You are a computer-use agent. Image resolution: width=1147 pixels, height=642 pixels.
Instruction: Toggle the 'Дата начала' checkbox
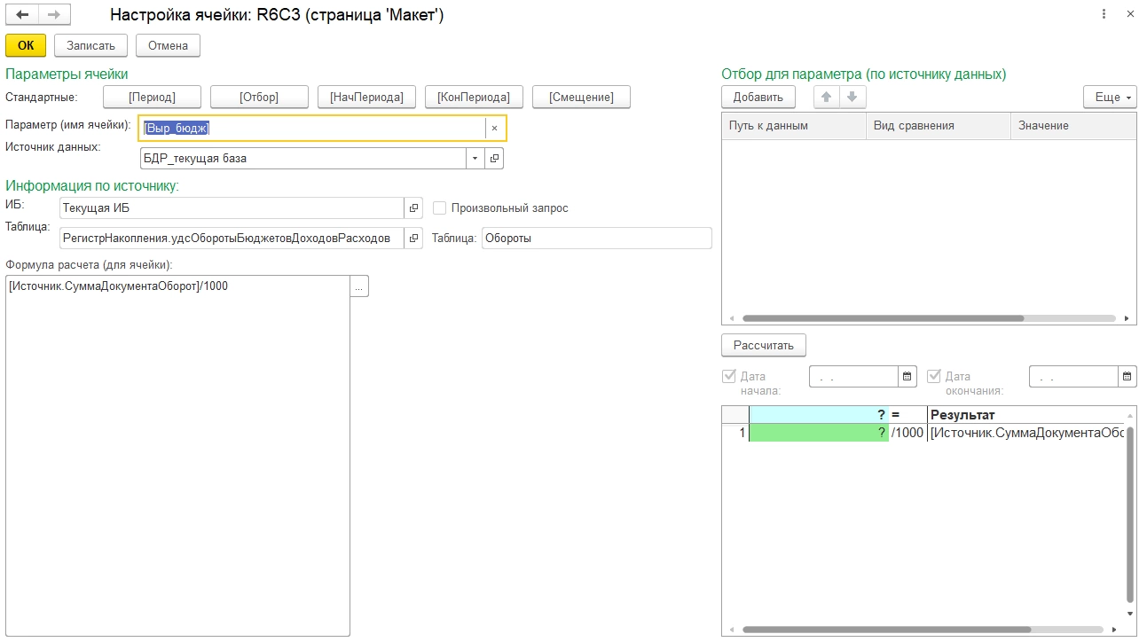[729, 376]
